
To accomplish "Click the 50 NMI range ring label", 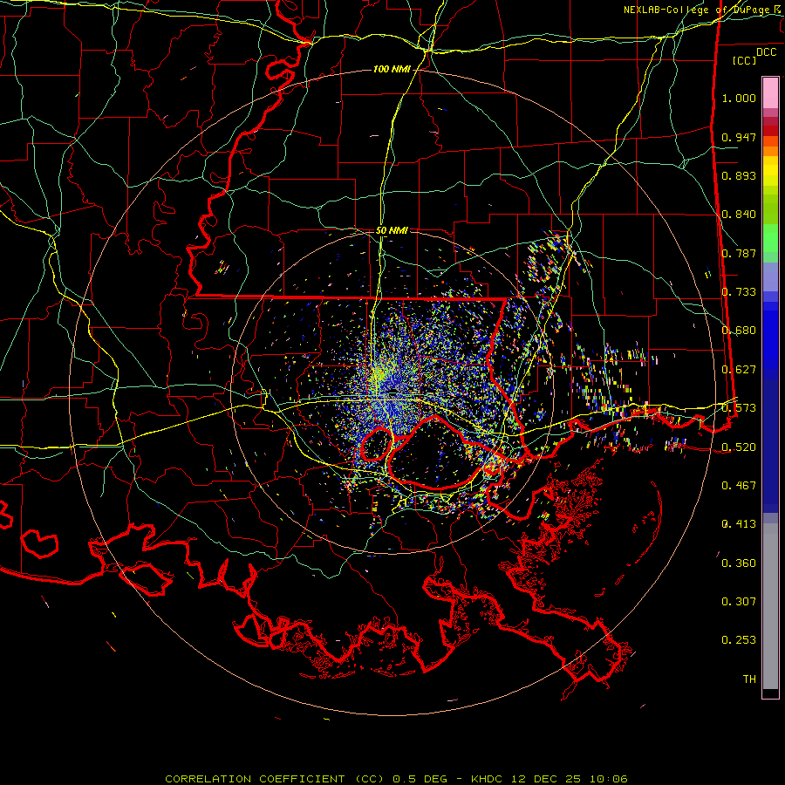I will click(392, 230).
